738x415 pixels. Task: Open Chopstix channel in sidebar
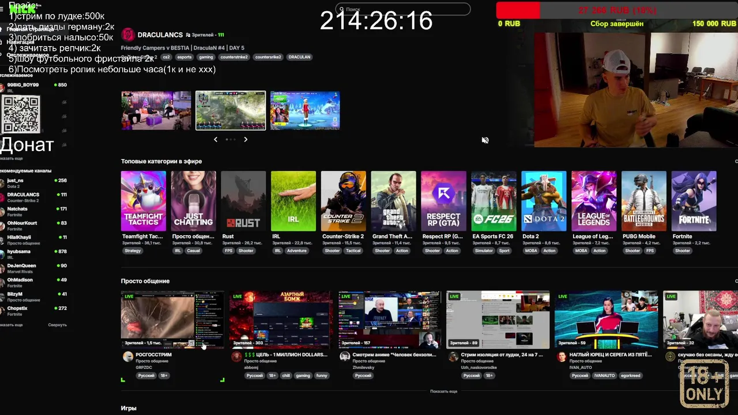tap(33, 311)
